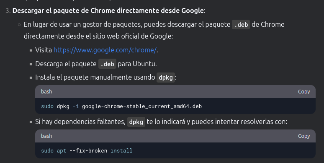
Task: Click the word apt in second code block
Action: coord(62,151)
